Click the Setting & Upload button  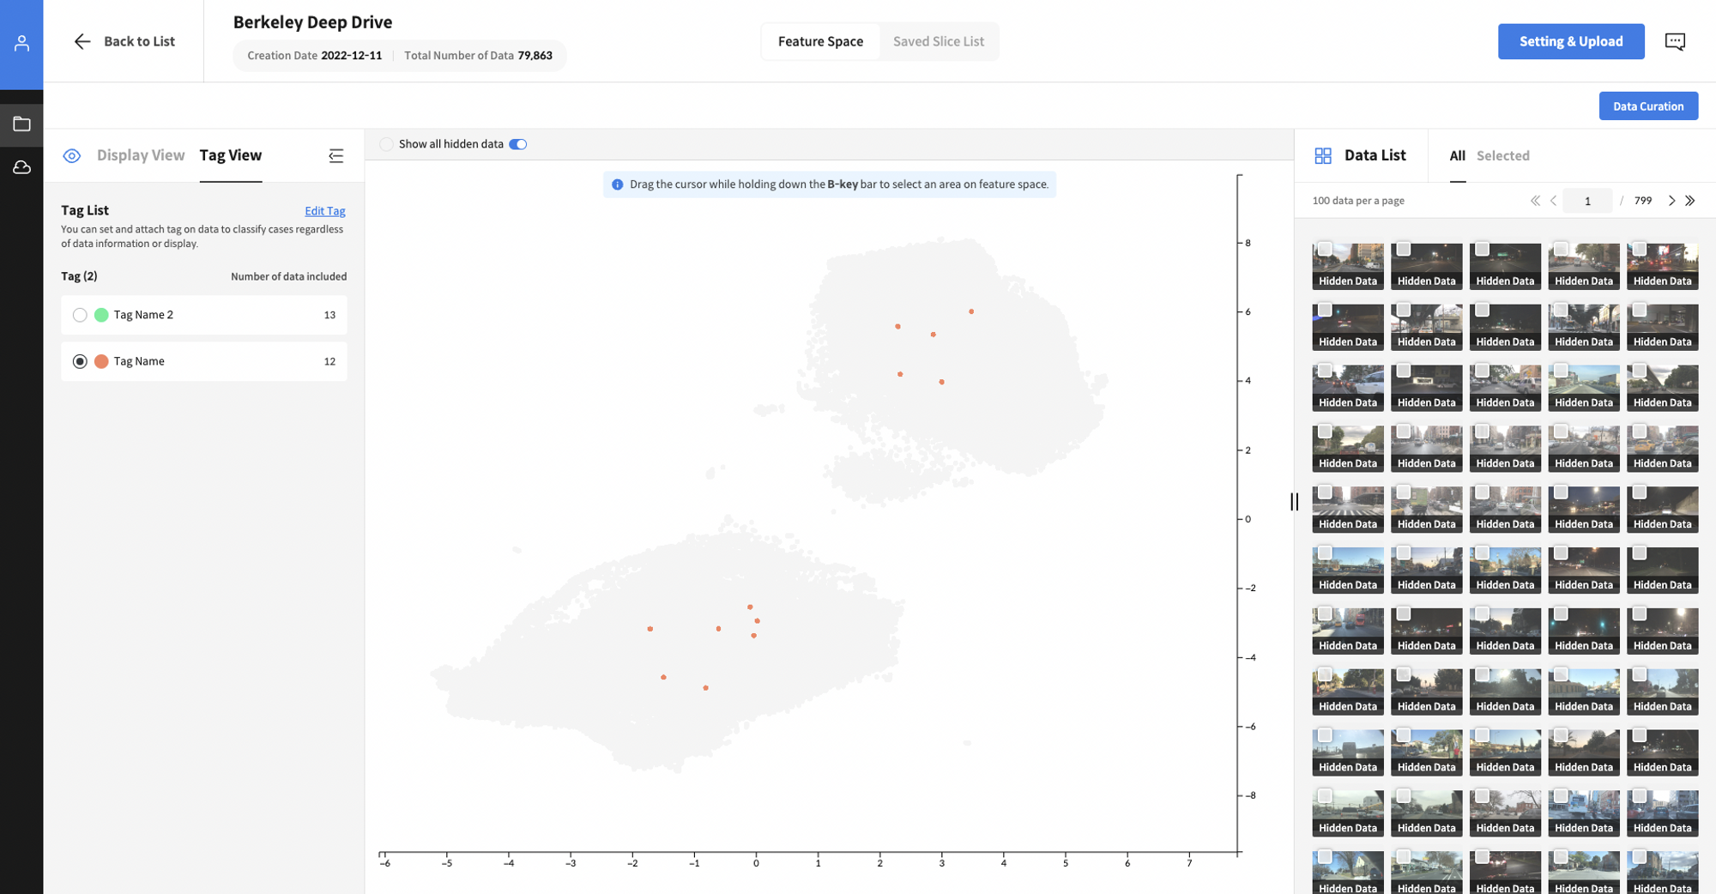(x=1571, y=41)
